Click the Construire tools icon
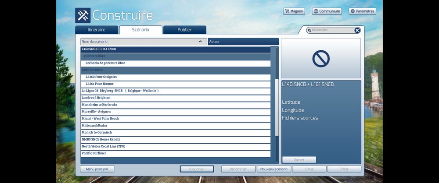The width and height of the screenshot is (439, 183). pos(83,15)
